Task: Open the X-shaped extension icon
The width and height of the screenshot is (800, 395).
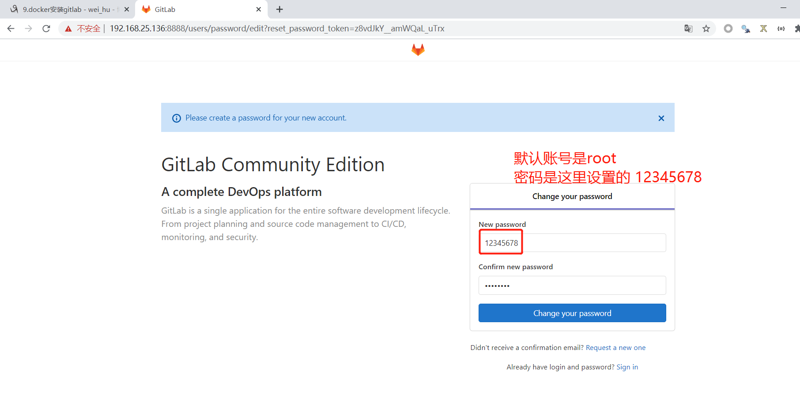Action: pos(763,29)
